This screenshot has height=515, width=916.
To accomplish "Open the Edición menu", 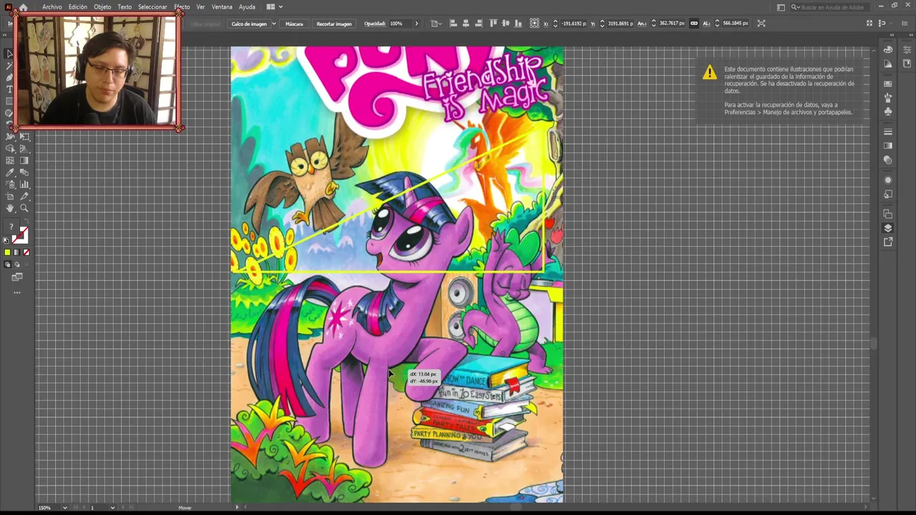I will (x=77, y=7).
